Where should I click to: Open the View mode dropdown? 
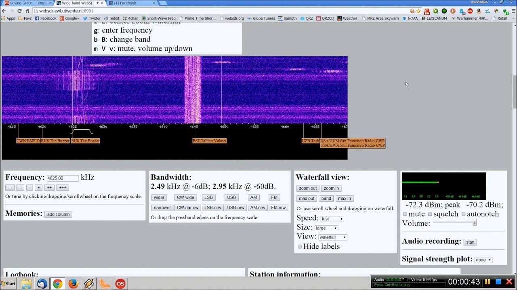pyautogui.click(x=332, y=237)
